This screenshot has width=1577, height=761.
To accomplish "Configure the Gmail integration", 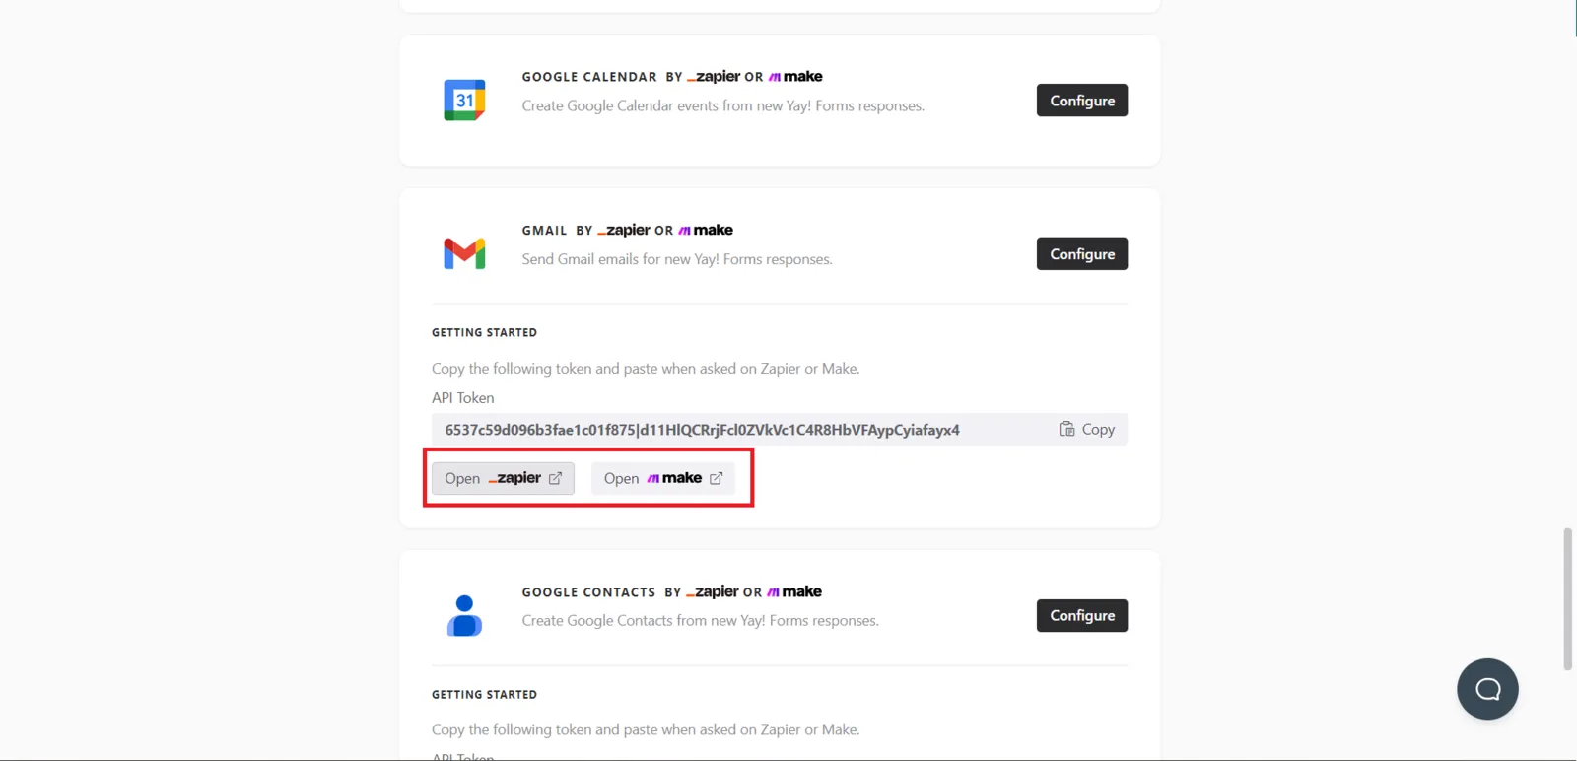I will coord(1082,254).
